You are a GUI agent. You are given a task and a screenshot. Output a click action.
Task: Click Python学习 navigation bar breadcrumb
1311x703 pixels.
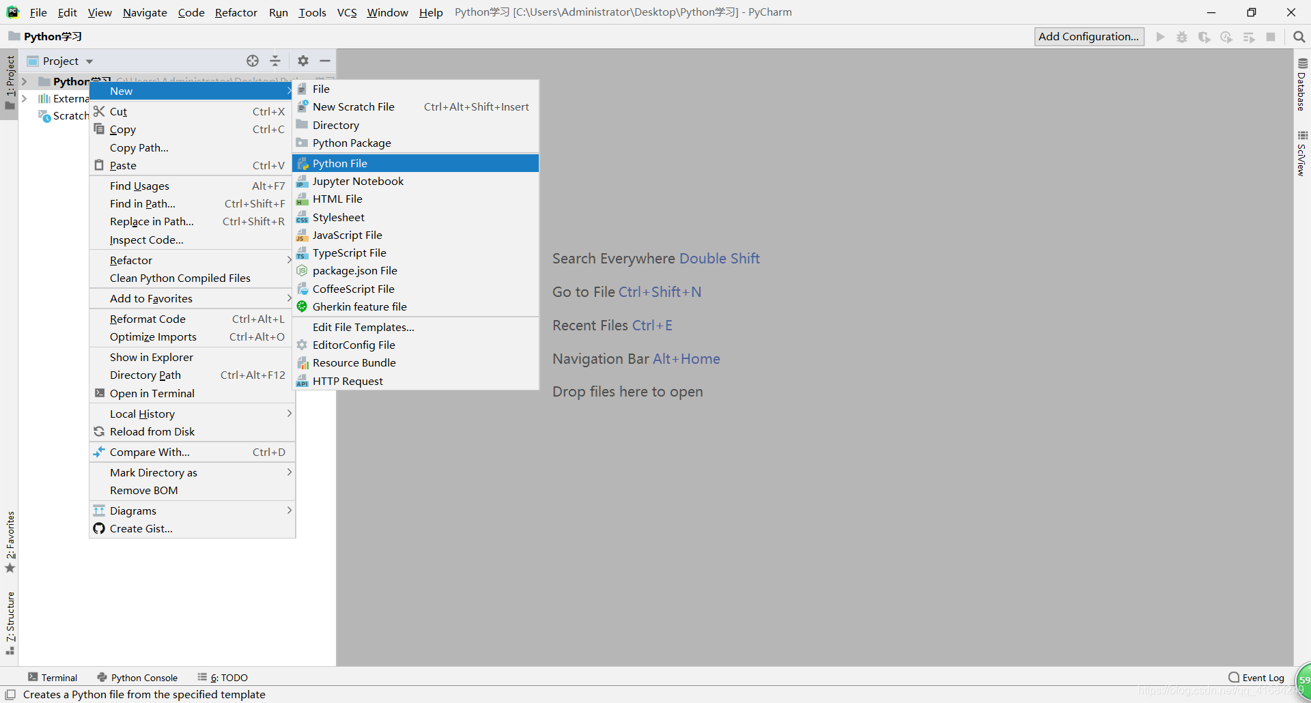(46, 36)
